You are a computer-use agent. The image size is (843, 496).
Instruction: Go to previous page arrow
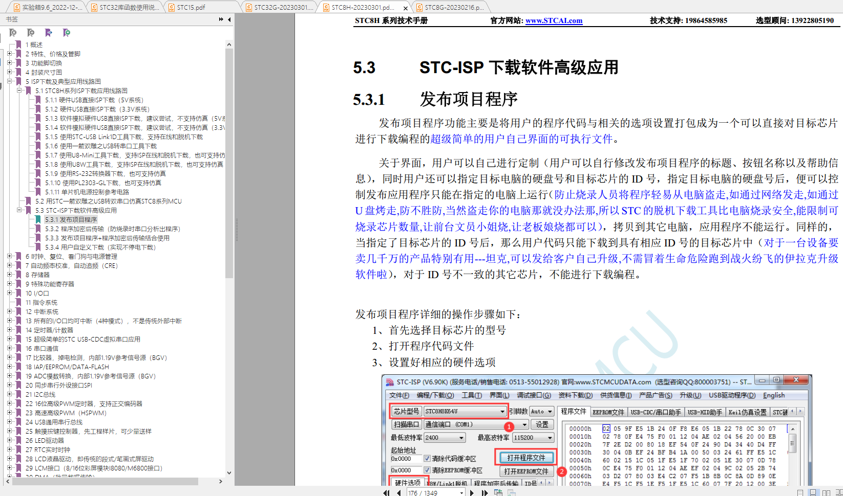click(398, 492)
